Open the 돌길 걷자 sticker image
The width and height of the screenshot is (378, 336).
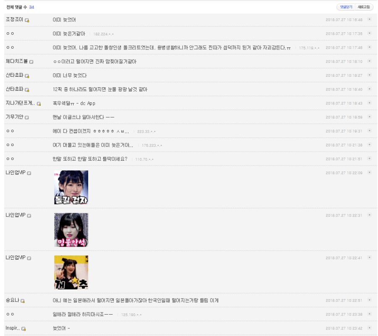tap(71, 188)
